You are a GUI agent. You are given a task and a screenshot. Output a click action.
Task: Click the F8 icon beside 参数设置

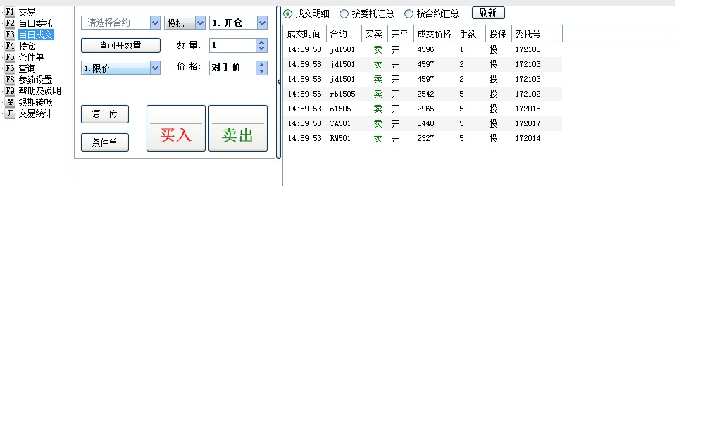click(10, 80)
